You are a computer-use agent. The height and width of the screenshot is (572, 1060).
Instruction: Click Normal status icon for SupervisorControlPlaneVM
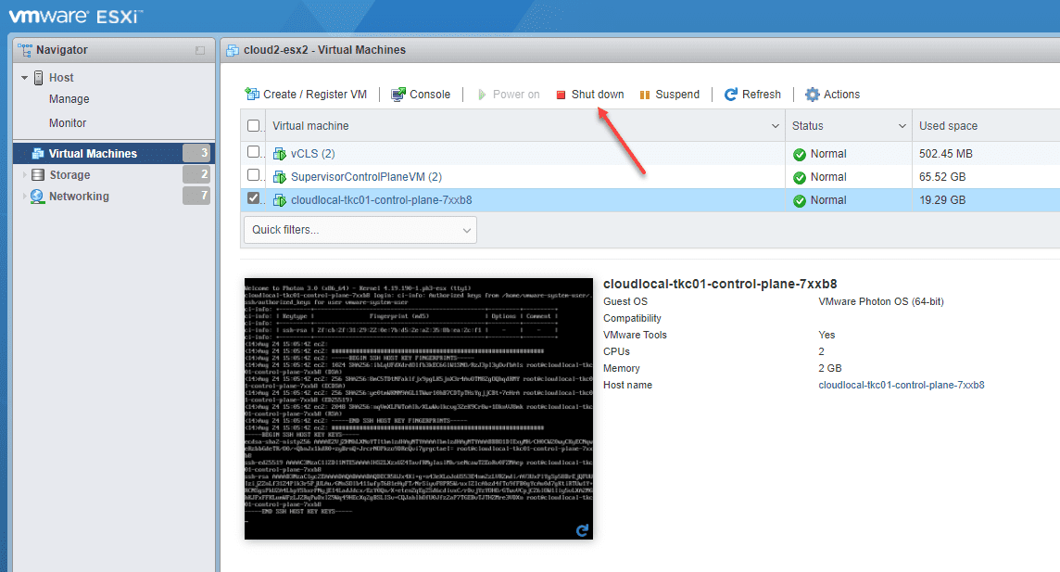click(799, 177)
